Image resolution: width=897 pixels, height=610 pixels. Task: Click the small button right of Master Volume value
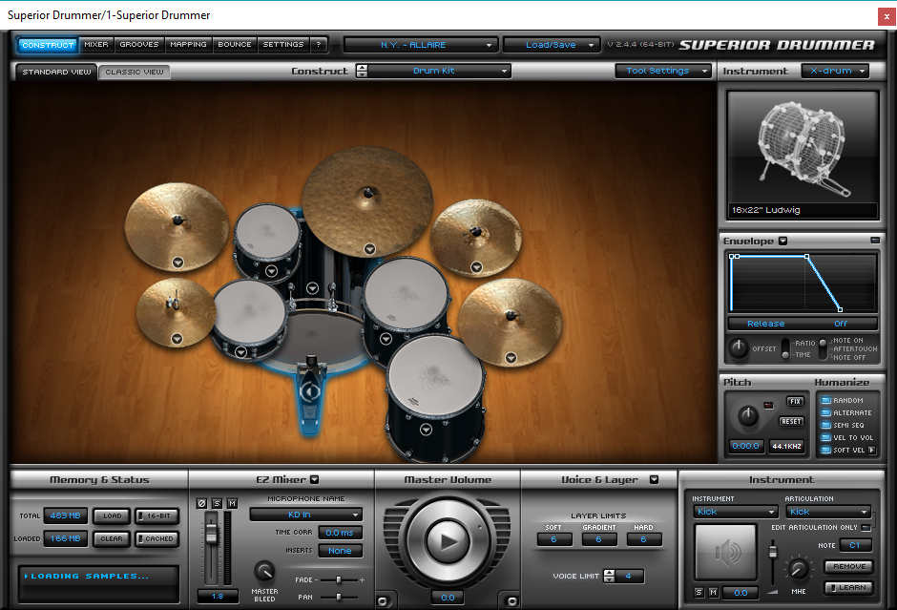click(x=512, y=600)
